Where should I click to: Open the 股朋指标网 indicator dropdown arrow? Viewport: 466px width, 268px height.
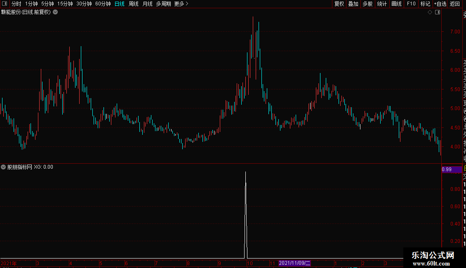[x=3, y=167]
